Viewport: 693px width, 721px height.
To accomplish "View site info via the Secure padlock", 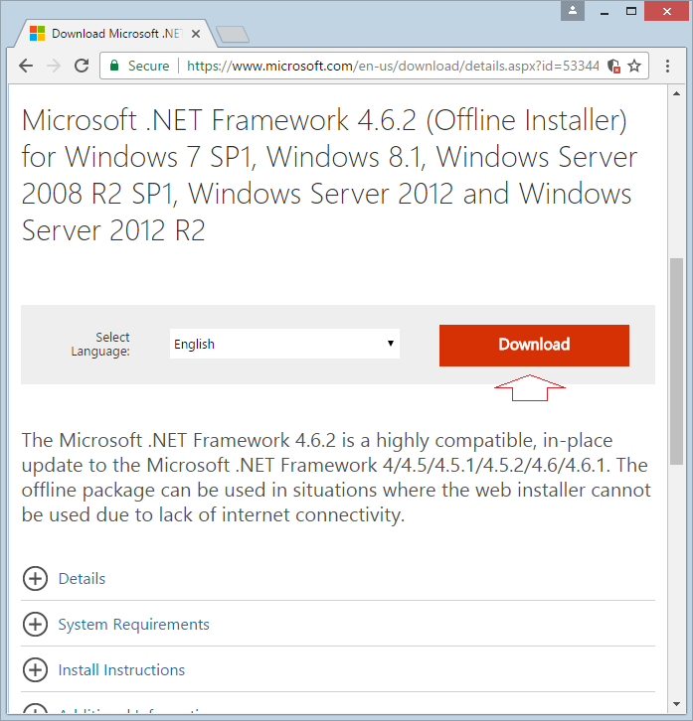I will point(139,67).
